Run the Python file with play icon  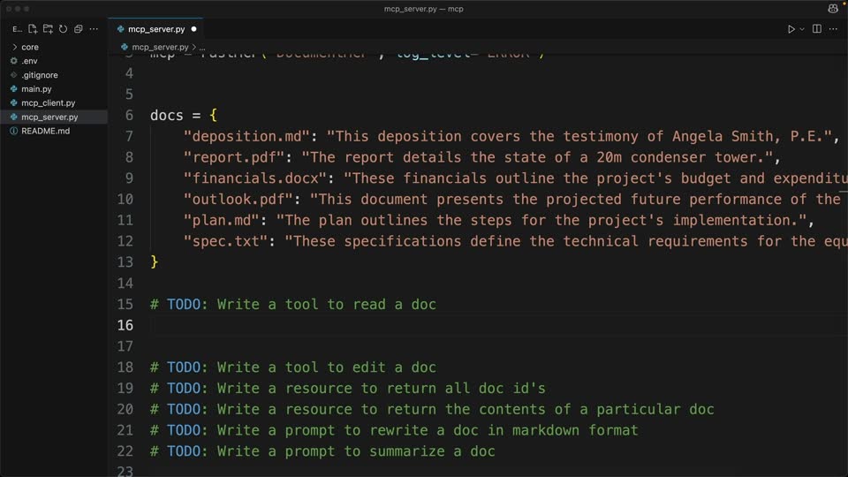coord(791,28)
